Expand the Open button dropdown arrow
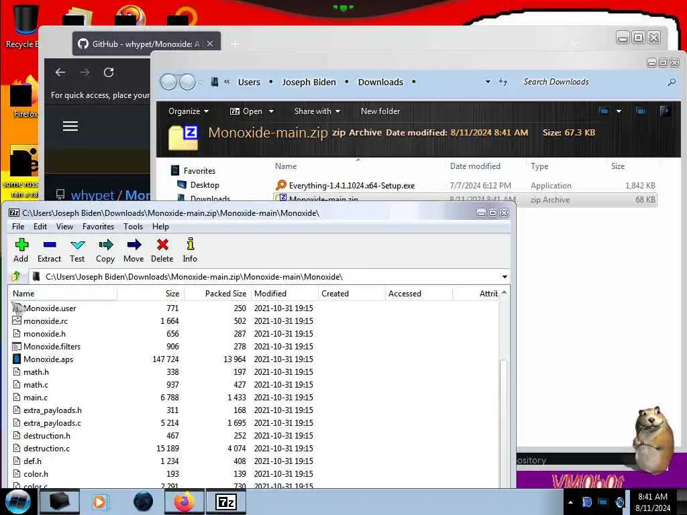Image resolution: width=687 pixels, height=515 pixels. (271, 111)
